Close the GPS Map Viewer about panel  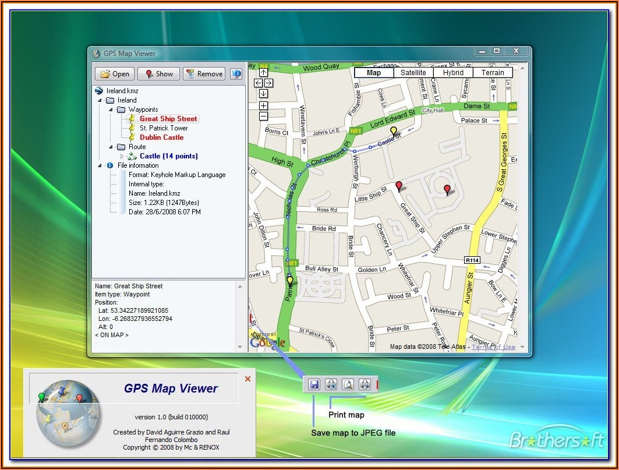(247, 379)
